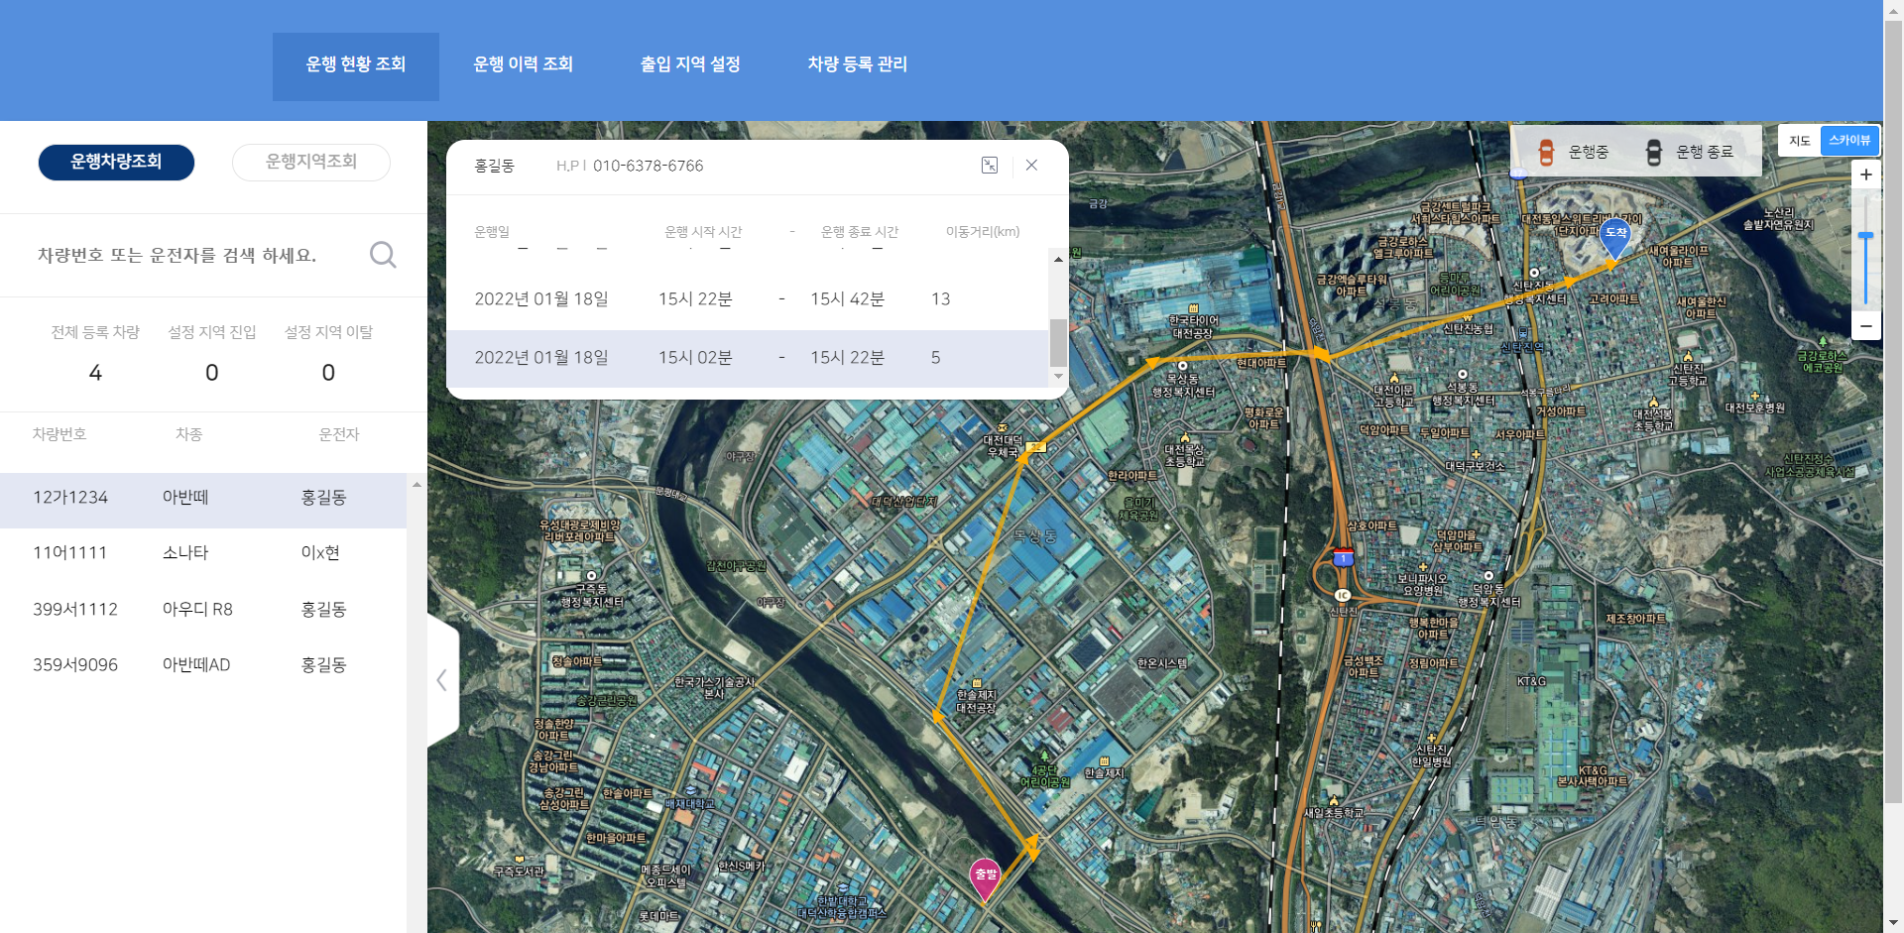Close the 홍길동 trip history popup
Viewport: 1904px width, 933px height.
point(1031,166)
